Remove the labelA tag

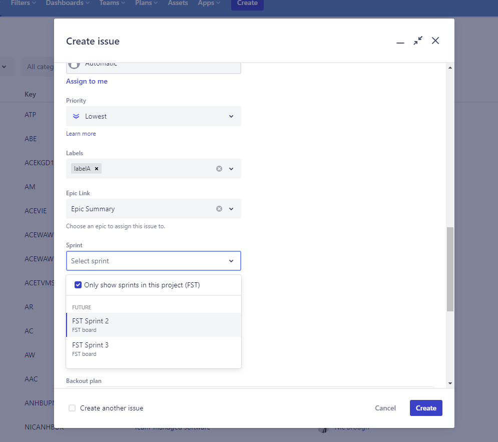coord(97,169)
